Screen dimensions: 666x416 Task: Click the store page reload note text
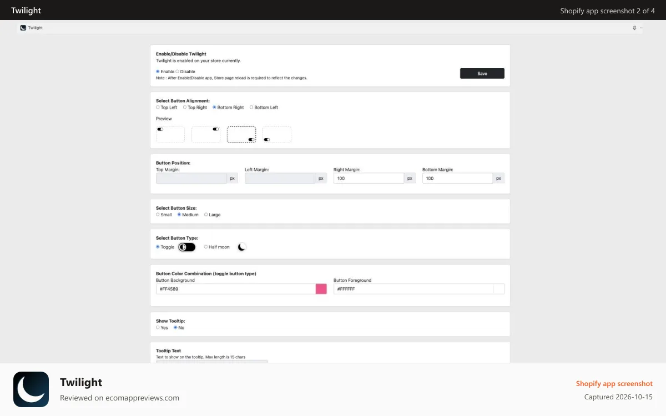(x=231, y=78)
